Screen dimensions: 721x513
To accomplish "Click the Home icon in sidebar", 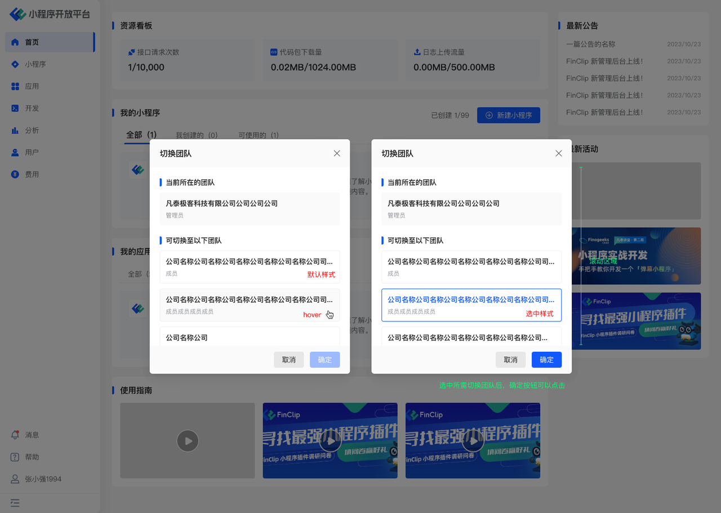I will click(x=15, y=42).
